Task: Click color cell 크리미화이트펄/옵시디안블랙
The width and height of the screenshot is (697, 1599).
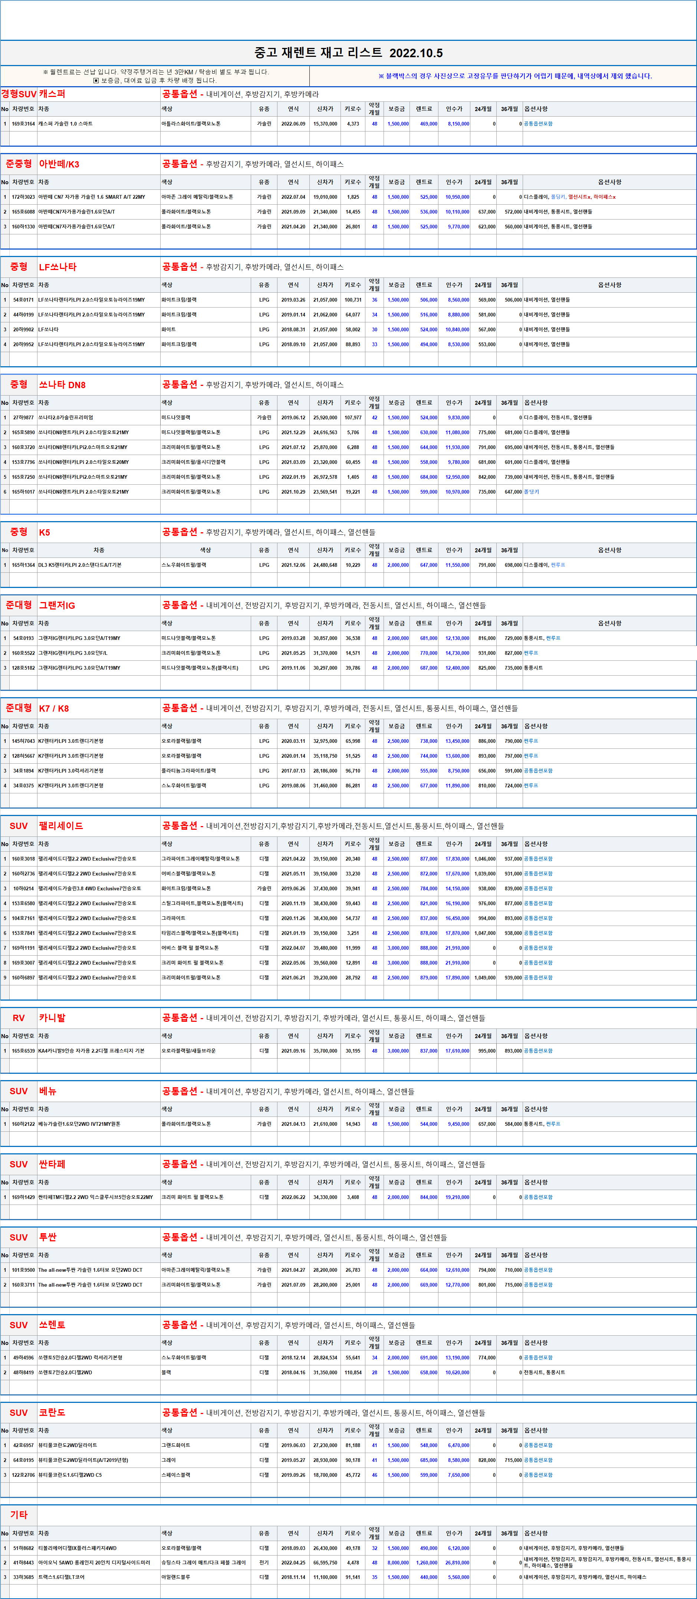Action: click(x=194, y=462)
